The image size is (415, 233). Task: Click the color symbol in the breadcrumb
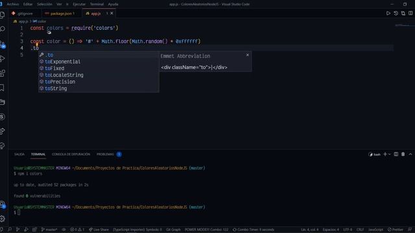click(40, 21)
